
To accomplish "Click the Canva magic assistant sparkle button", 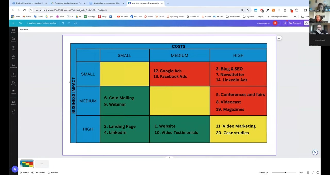I will [x=315, y=152].
